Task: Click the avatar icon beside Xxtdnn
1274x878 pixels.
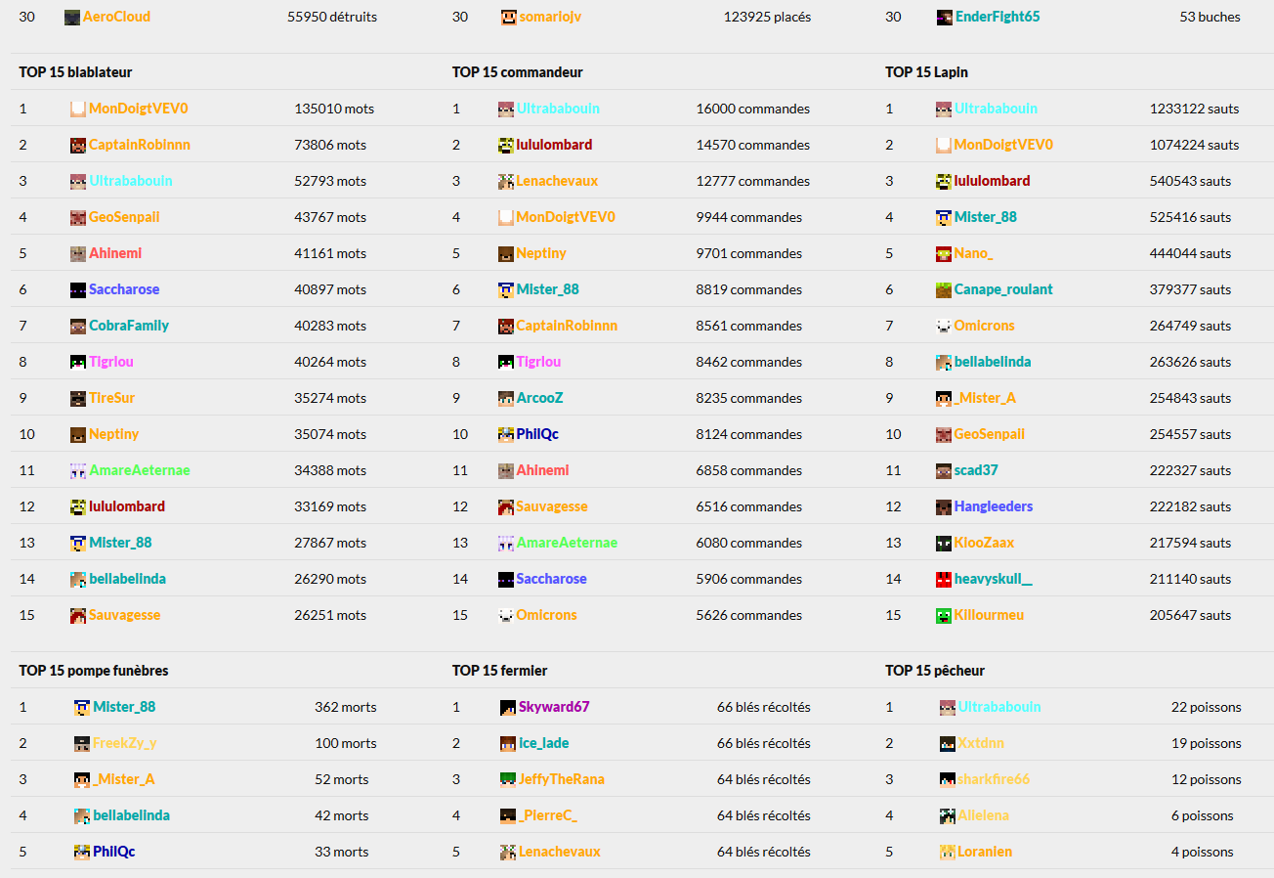Action: pyautogui.click(x=948, y=743)
